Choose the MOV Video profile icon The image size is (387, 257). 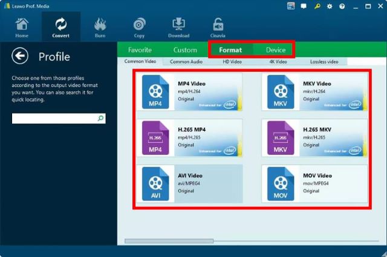point(281,183)
